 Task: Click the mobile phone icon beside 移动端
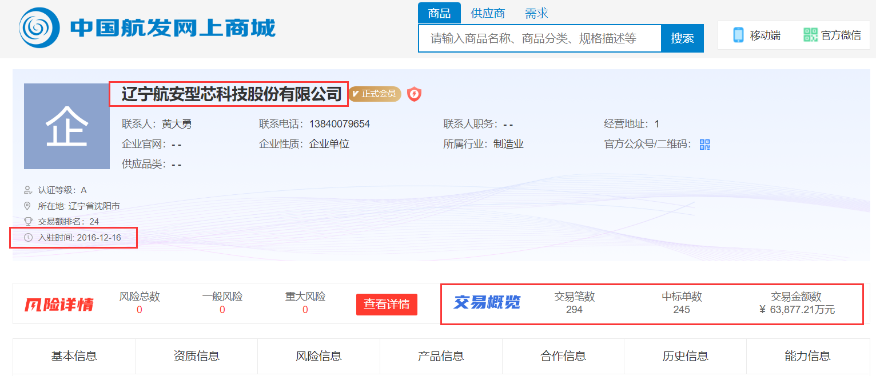click(x=738, y=35)
